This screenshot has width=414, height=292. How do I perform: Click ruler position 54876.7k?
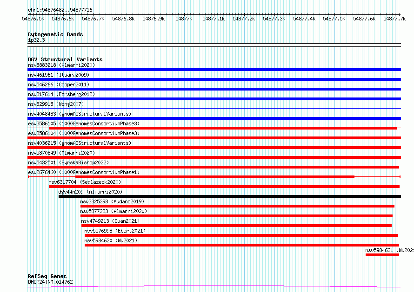(93, 19)
